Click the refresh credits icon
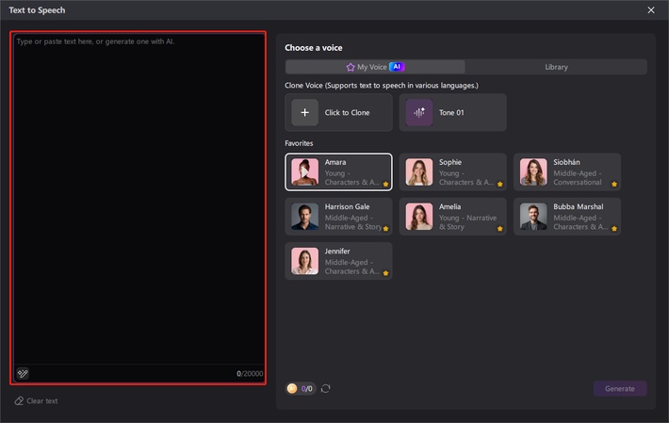The image size is (669, 423). [x=326, y=388]
